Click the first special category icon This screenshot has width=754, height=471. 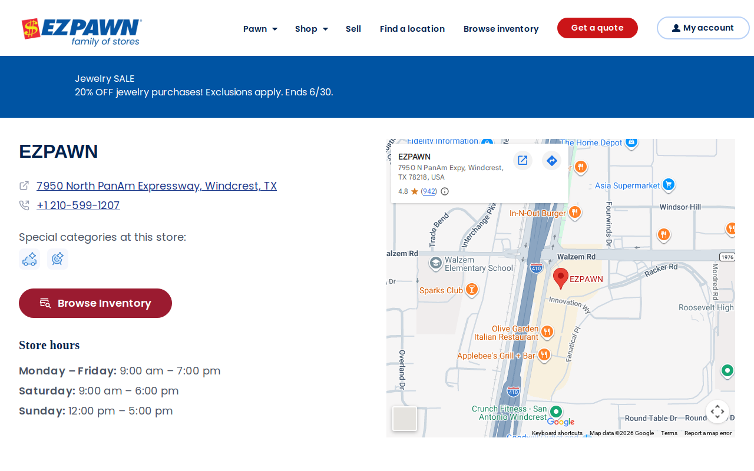tap(29, 259)
